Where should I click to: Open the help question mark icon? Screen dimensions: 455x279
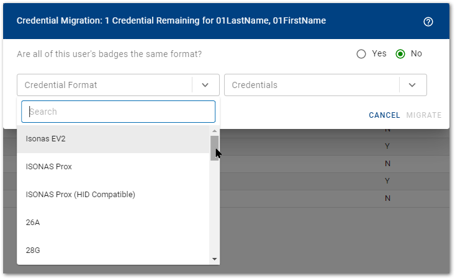[428, 22]
